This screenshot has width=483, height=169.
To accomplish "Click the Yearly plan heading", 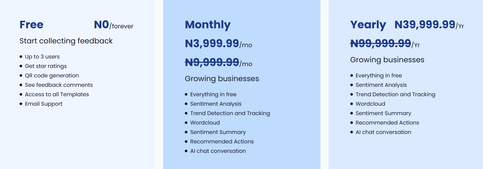I will coord(368,25).
